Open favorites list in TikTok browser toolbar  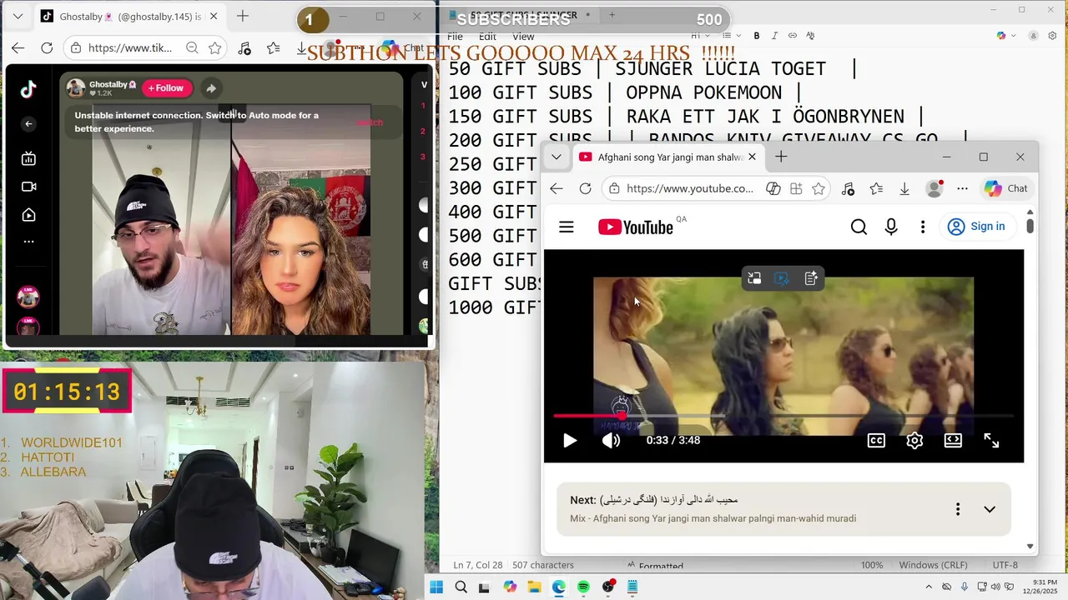(274, 48)
